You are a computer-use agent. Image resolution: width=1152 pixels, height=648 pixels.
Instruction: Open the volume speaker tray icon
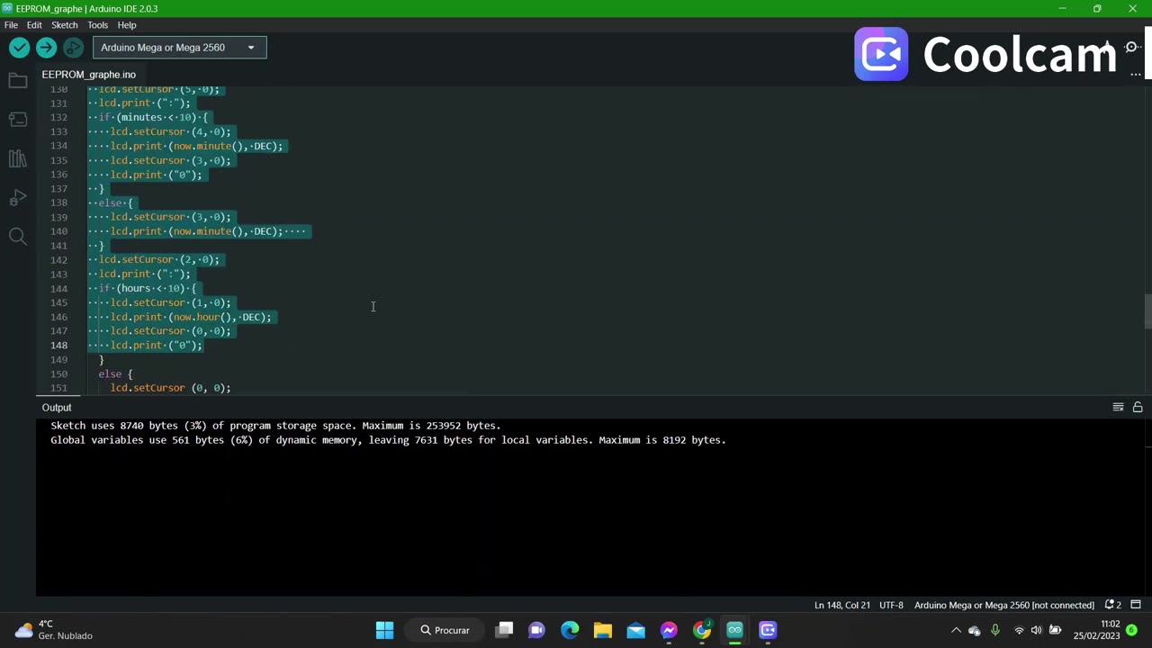coord(1037,630)
